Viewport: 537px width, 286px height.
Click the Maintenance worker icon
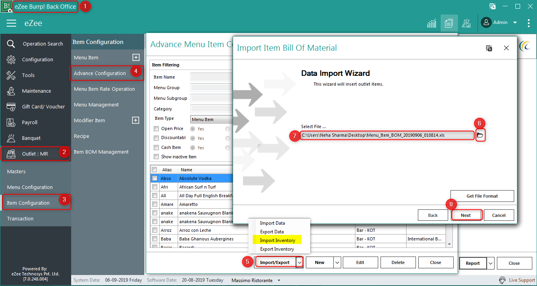[x=11, y=91]
